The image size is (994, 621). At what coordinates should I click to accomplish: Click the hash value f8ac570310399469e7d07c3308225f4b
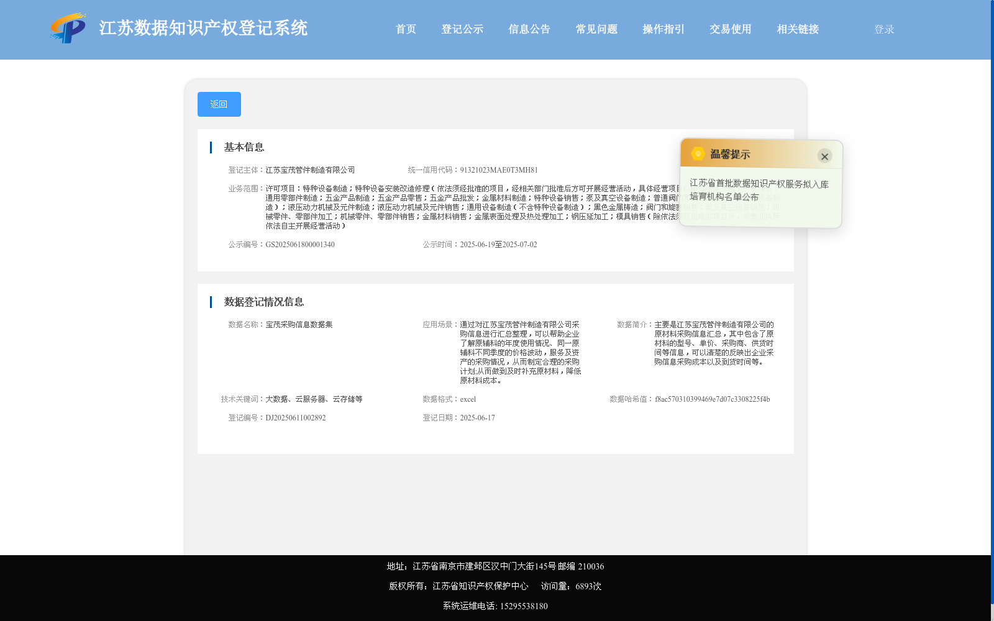(x=712, y=399)
